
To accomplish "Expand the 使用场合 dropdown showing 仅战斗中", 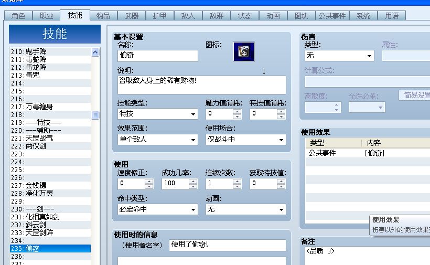I will click(246, 140).
